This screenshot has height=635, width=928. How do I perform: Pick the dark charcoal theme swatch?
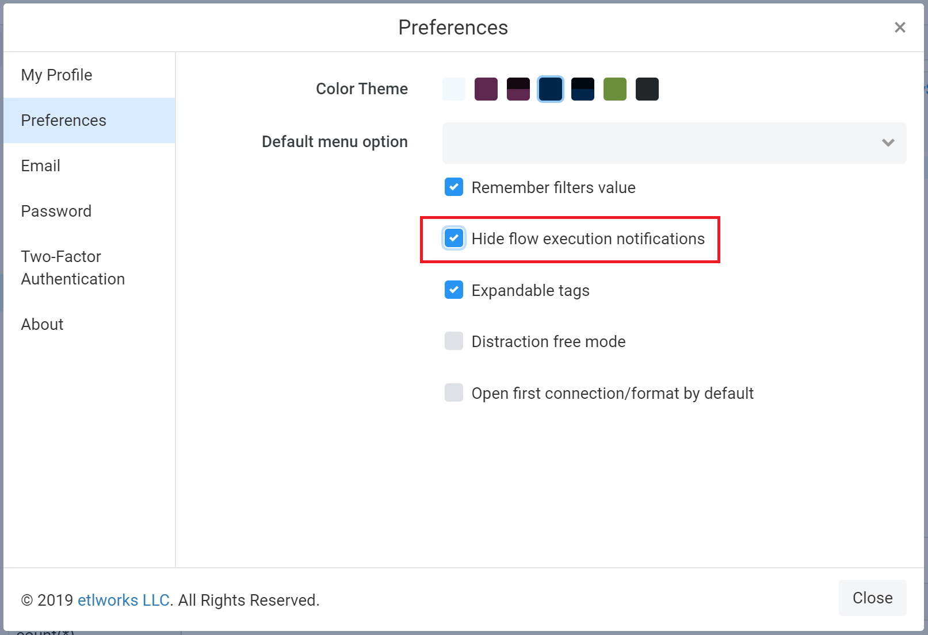[647, 89]
